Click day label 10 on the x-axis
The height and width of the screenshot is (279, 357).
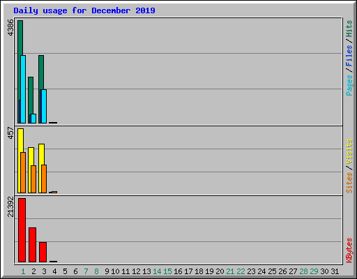coord(115,271)
